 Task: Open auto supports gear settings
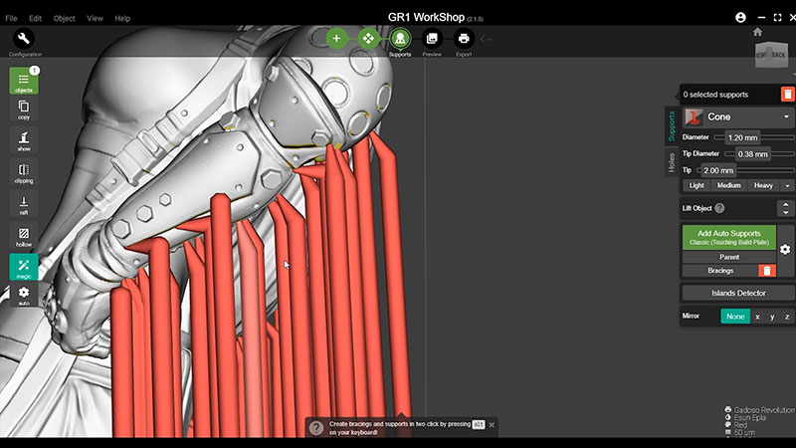click(785, 249)
